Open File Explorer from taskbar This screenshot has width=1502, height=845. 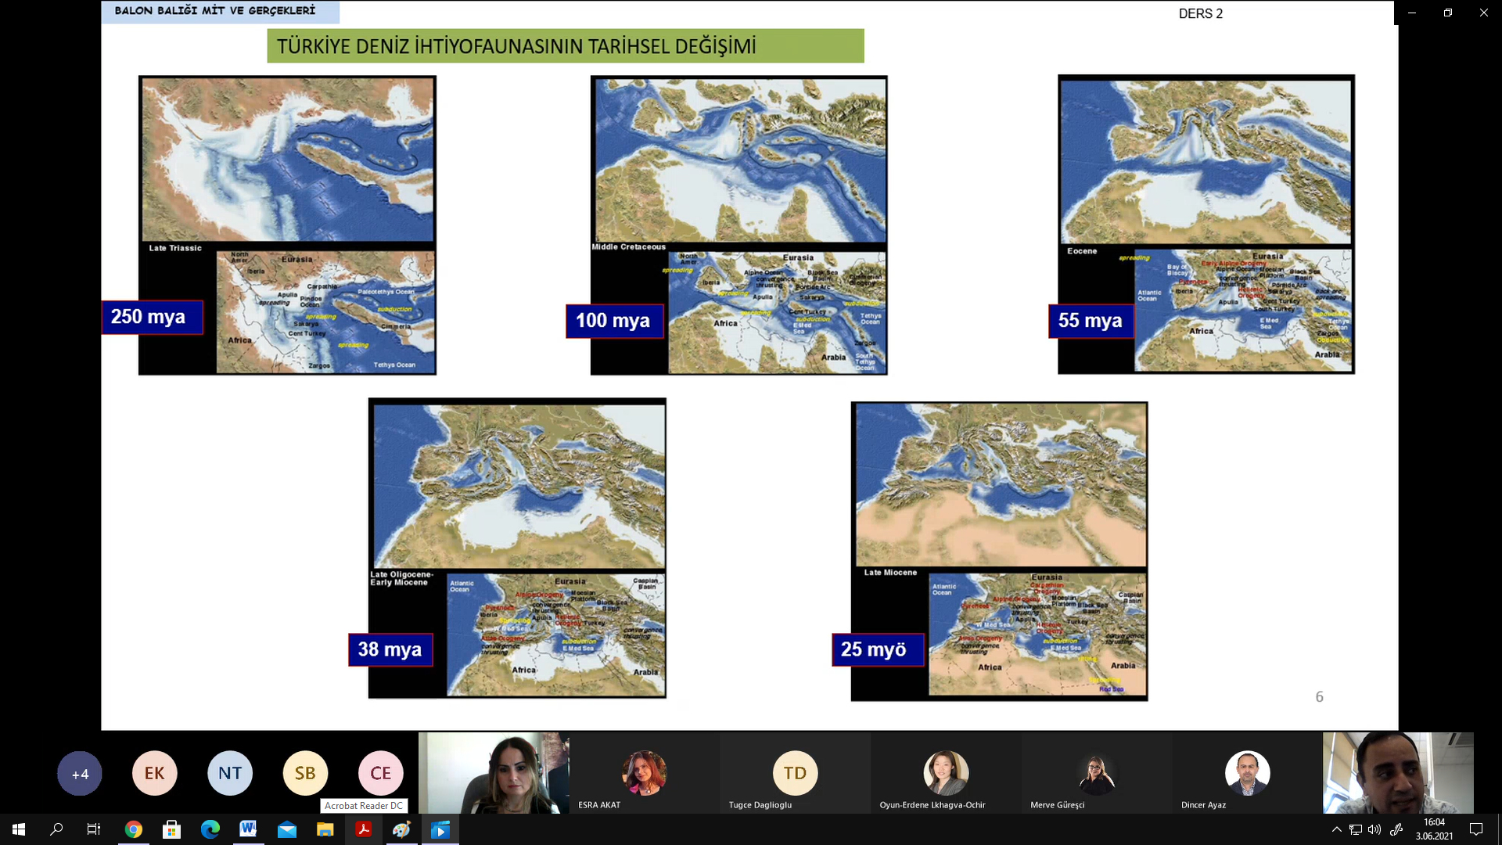(x=325, y=829)
